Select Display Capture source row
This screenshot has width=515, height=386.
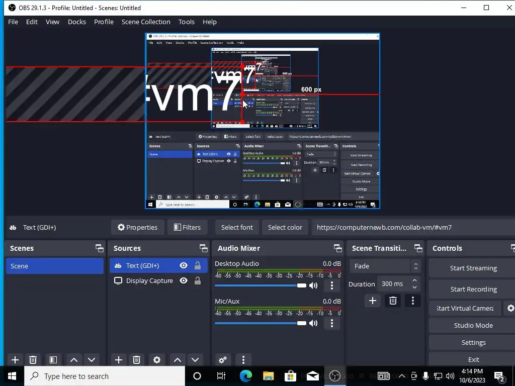(x=158, y=280)
